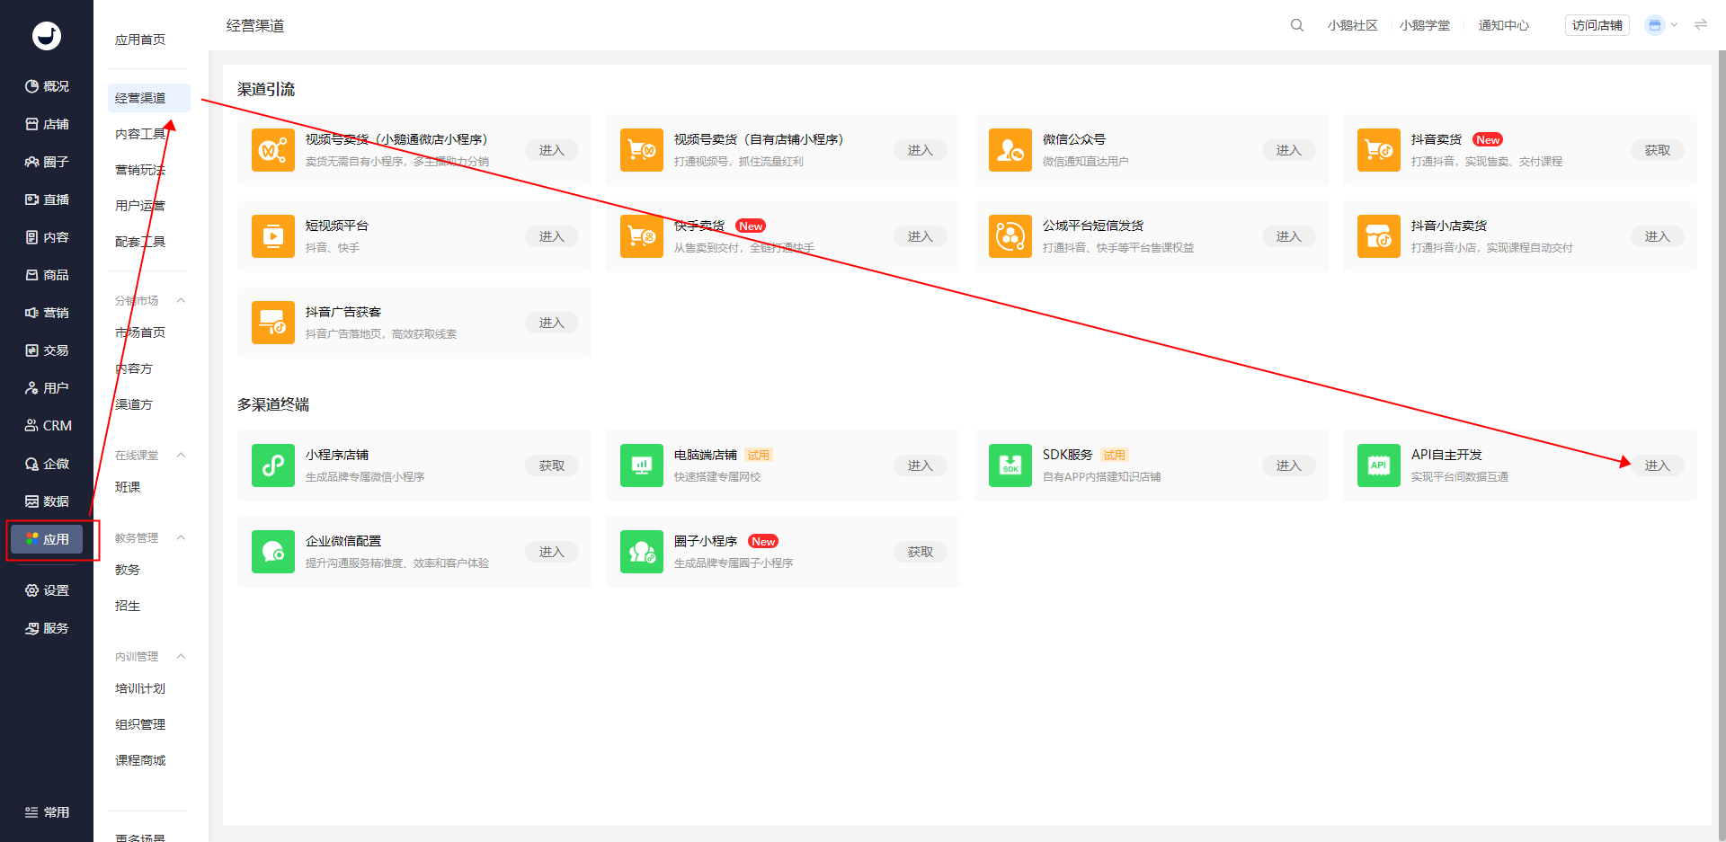Open the 小鹅社区 link
The height and width of the screenshot is (842, 1726).
click(1352, 25)
